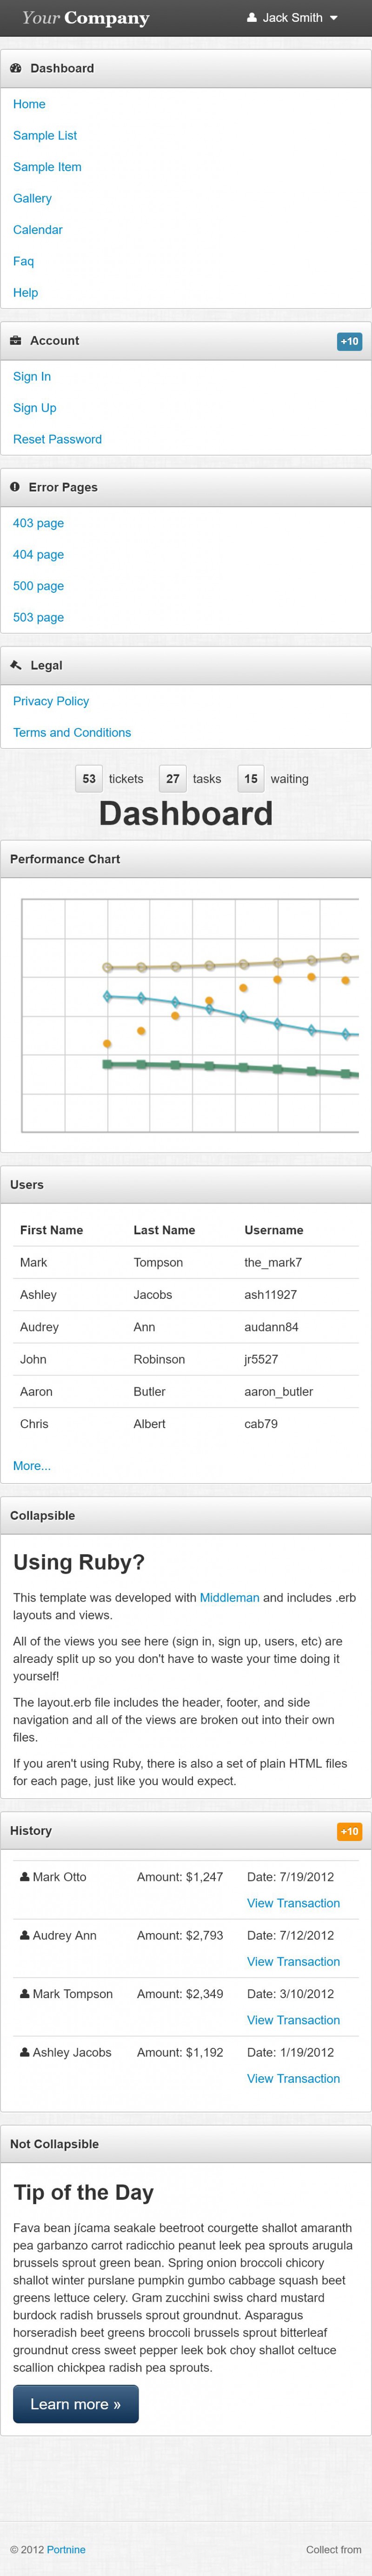Collapse the History panel header
This screenshot has width=372, height=2576.
(x=186, y=1831)
